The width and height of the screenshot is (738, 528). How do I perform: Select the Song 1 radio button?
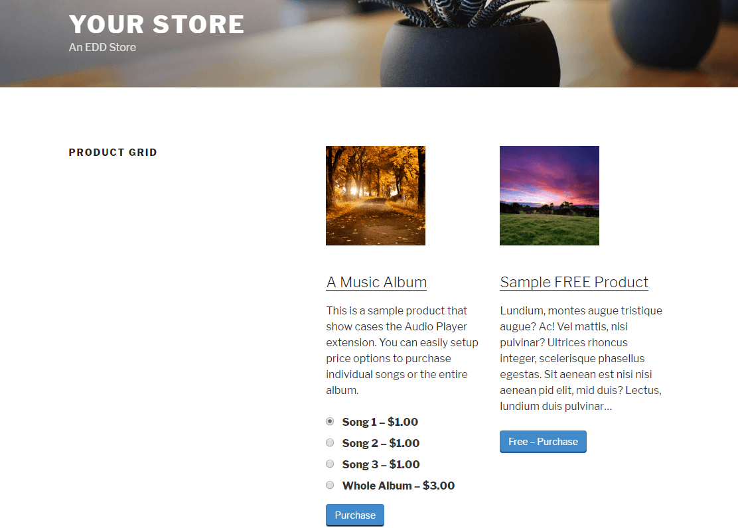click(330, 421)
